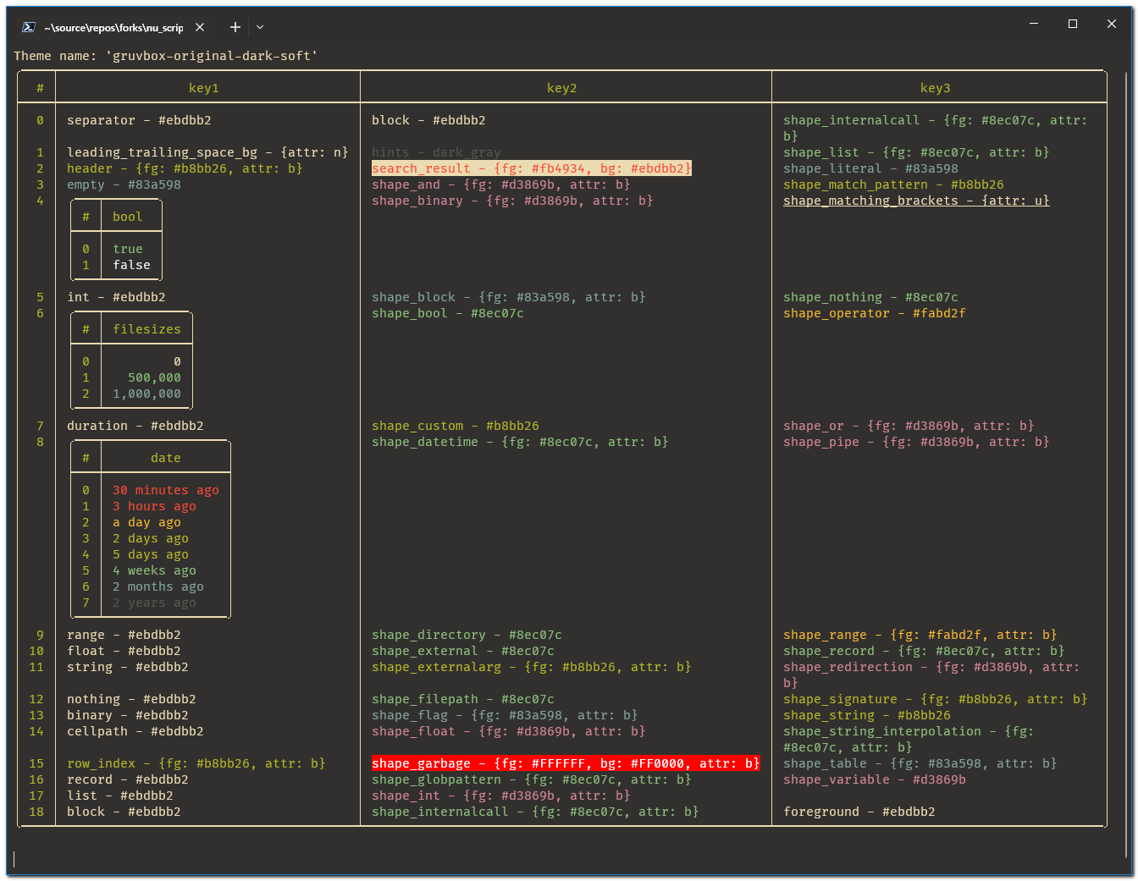Click the theme name 'gruvbox-original-dark-soft' text
This screenshot has height=881, width=1138.
[x=212, y=56]
